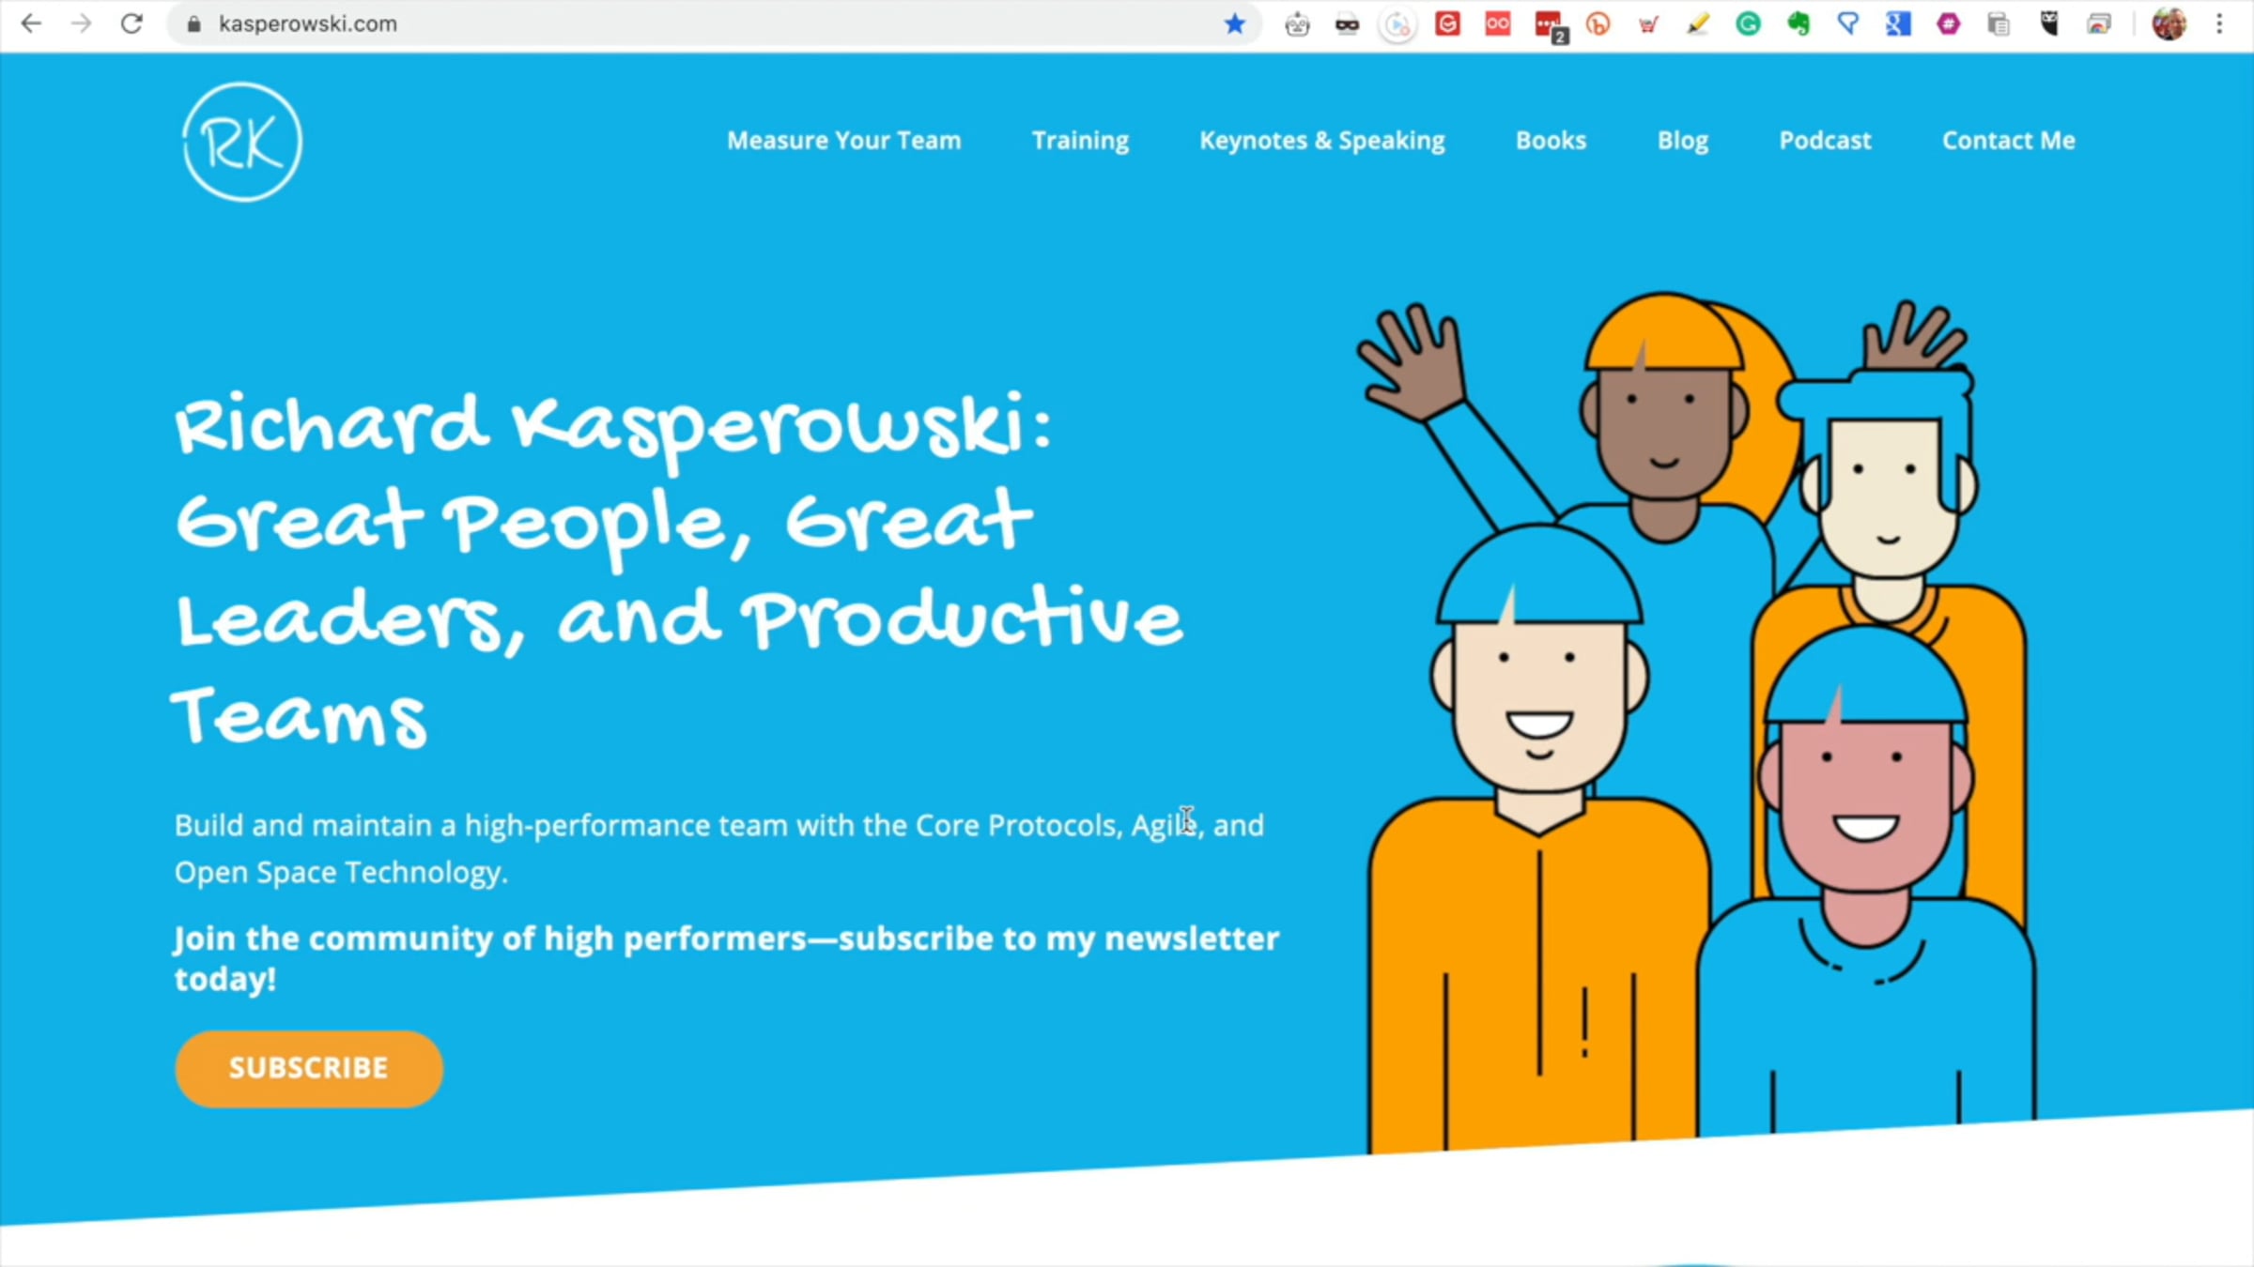2254x1267 pixels.
Task: Click the Evernote elephant extension icon
Action: tap(1799, 24)
